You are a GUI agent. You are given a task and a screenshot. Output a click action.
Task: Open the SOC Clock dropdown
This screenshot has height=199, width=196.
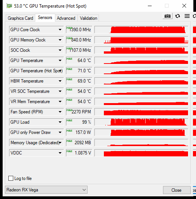(60, 50)
